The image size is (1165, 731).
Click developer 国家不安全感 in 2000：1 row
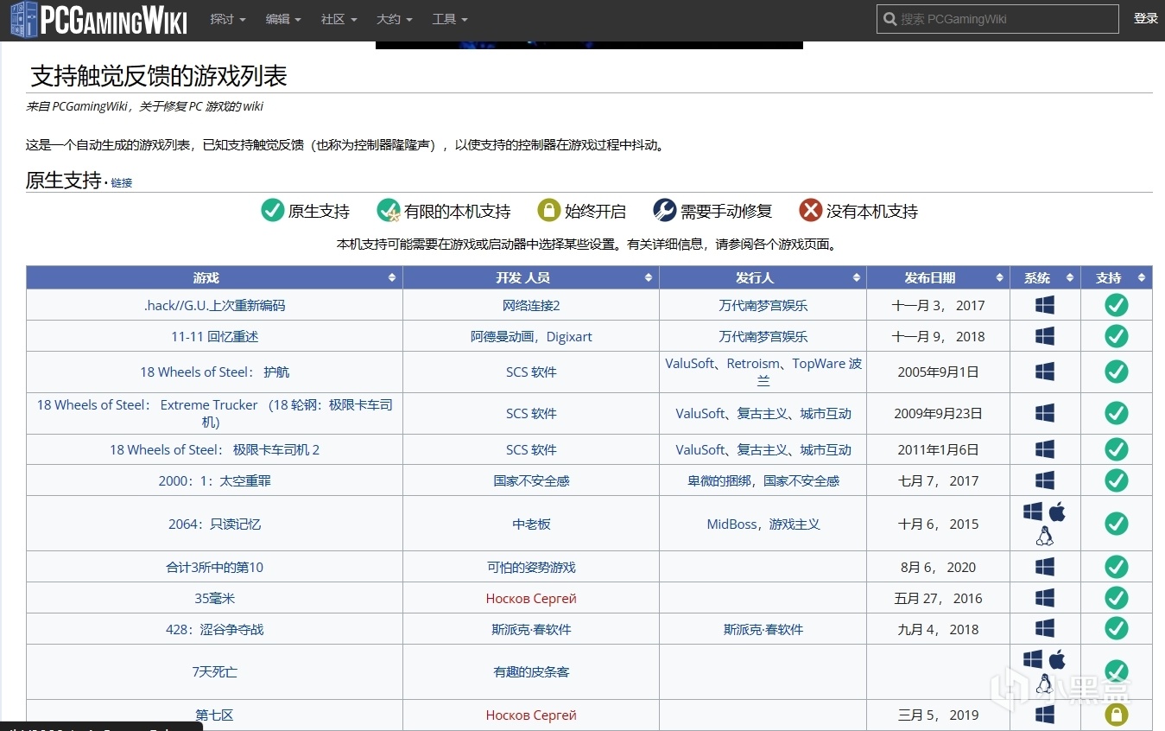click(x=531, y=480)
